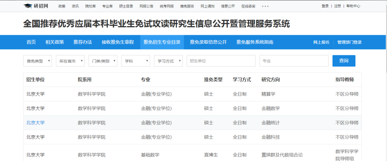
Task: Focus the 招生单位 input field
Action: pos(221,61)
